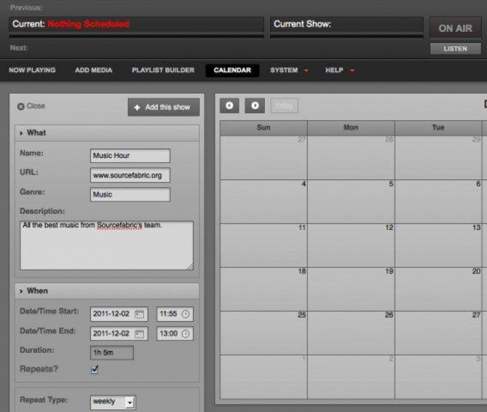Click the Sun column header

pyautogui.click(x=264, y=127)
